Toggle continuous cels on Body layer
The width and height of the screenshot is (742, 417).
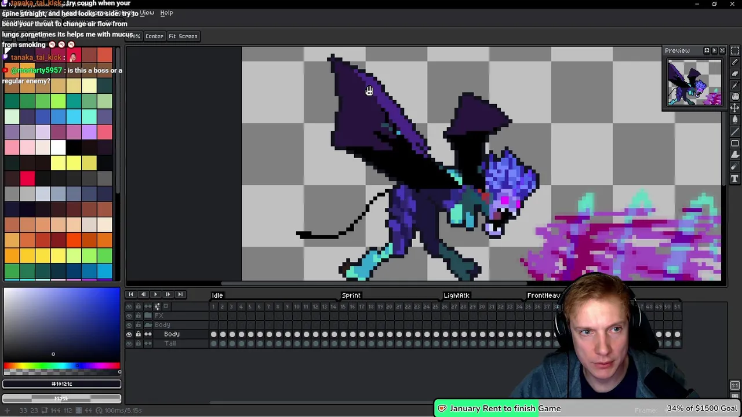[x=148, y=334]
